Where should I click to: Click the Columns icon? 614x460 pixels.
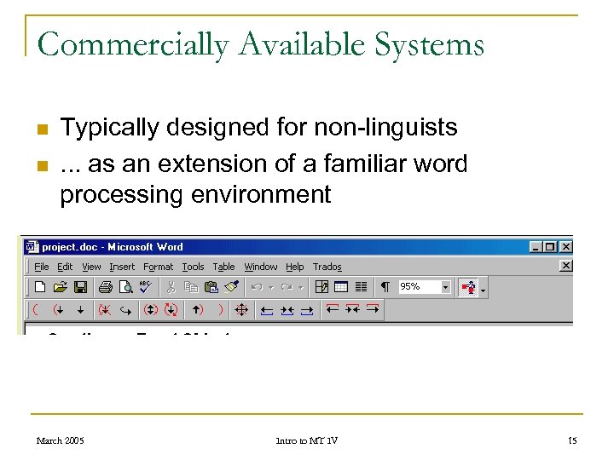click(x=361, y=287)
